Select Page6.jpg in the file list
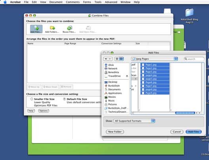Viewport: 209px width, 160px height. pos(155,82)
